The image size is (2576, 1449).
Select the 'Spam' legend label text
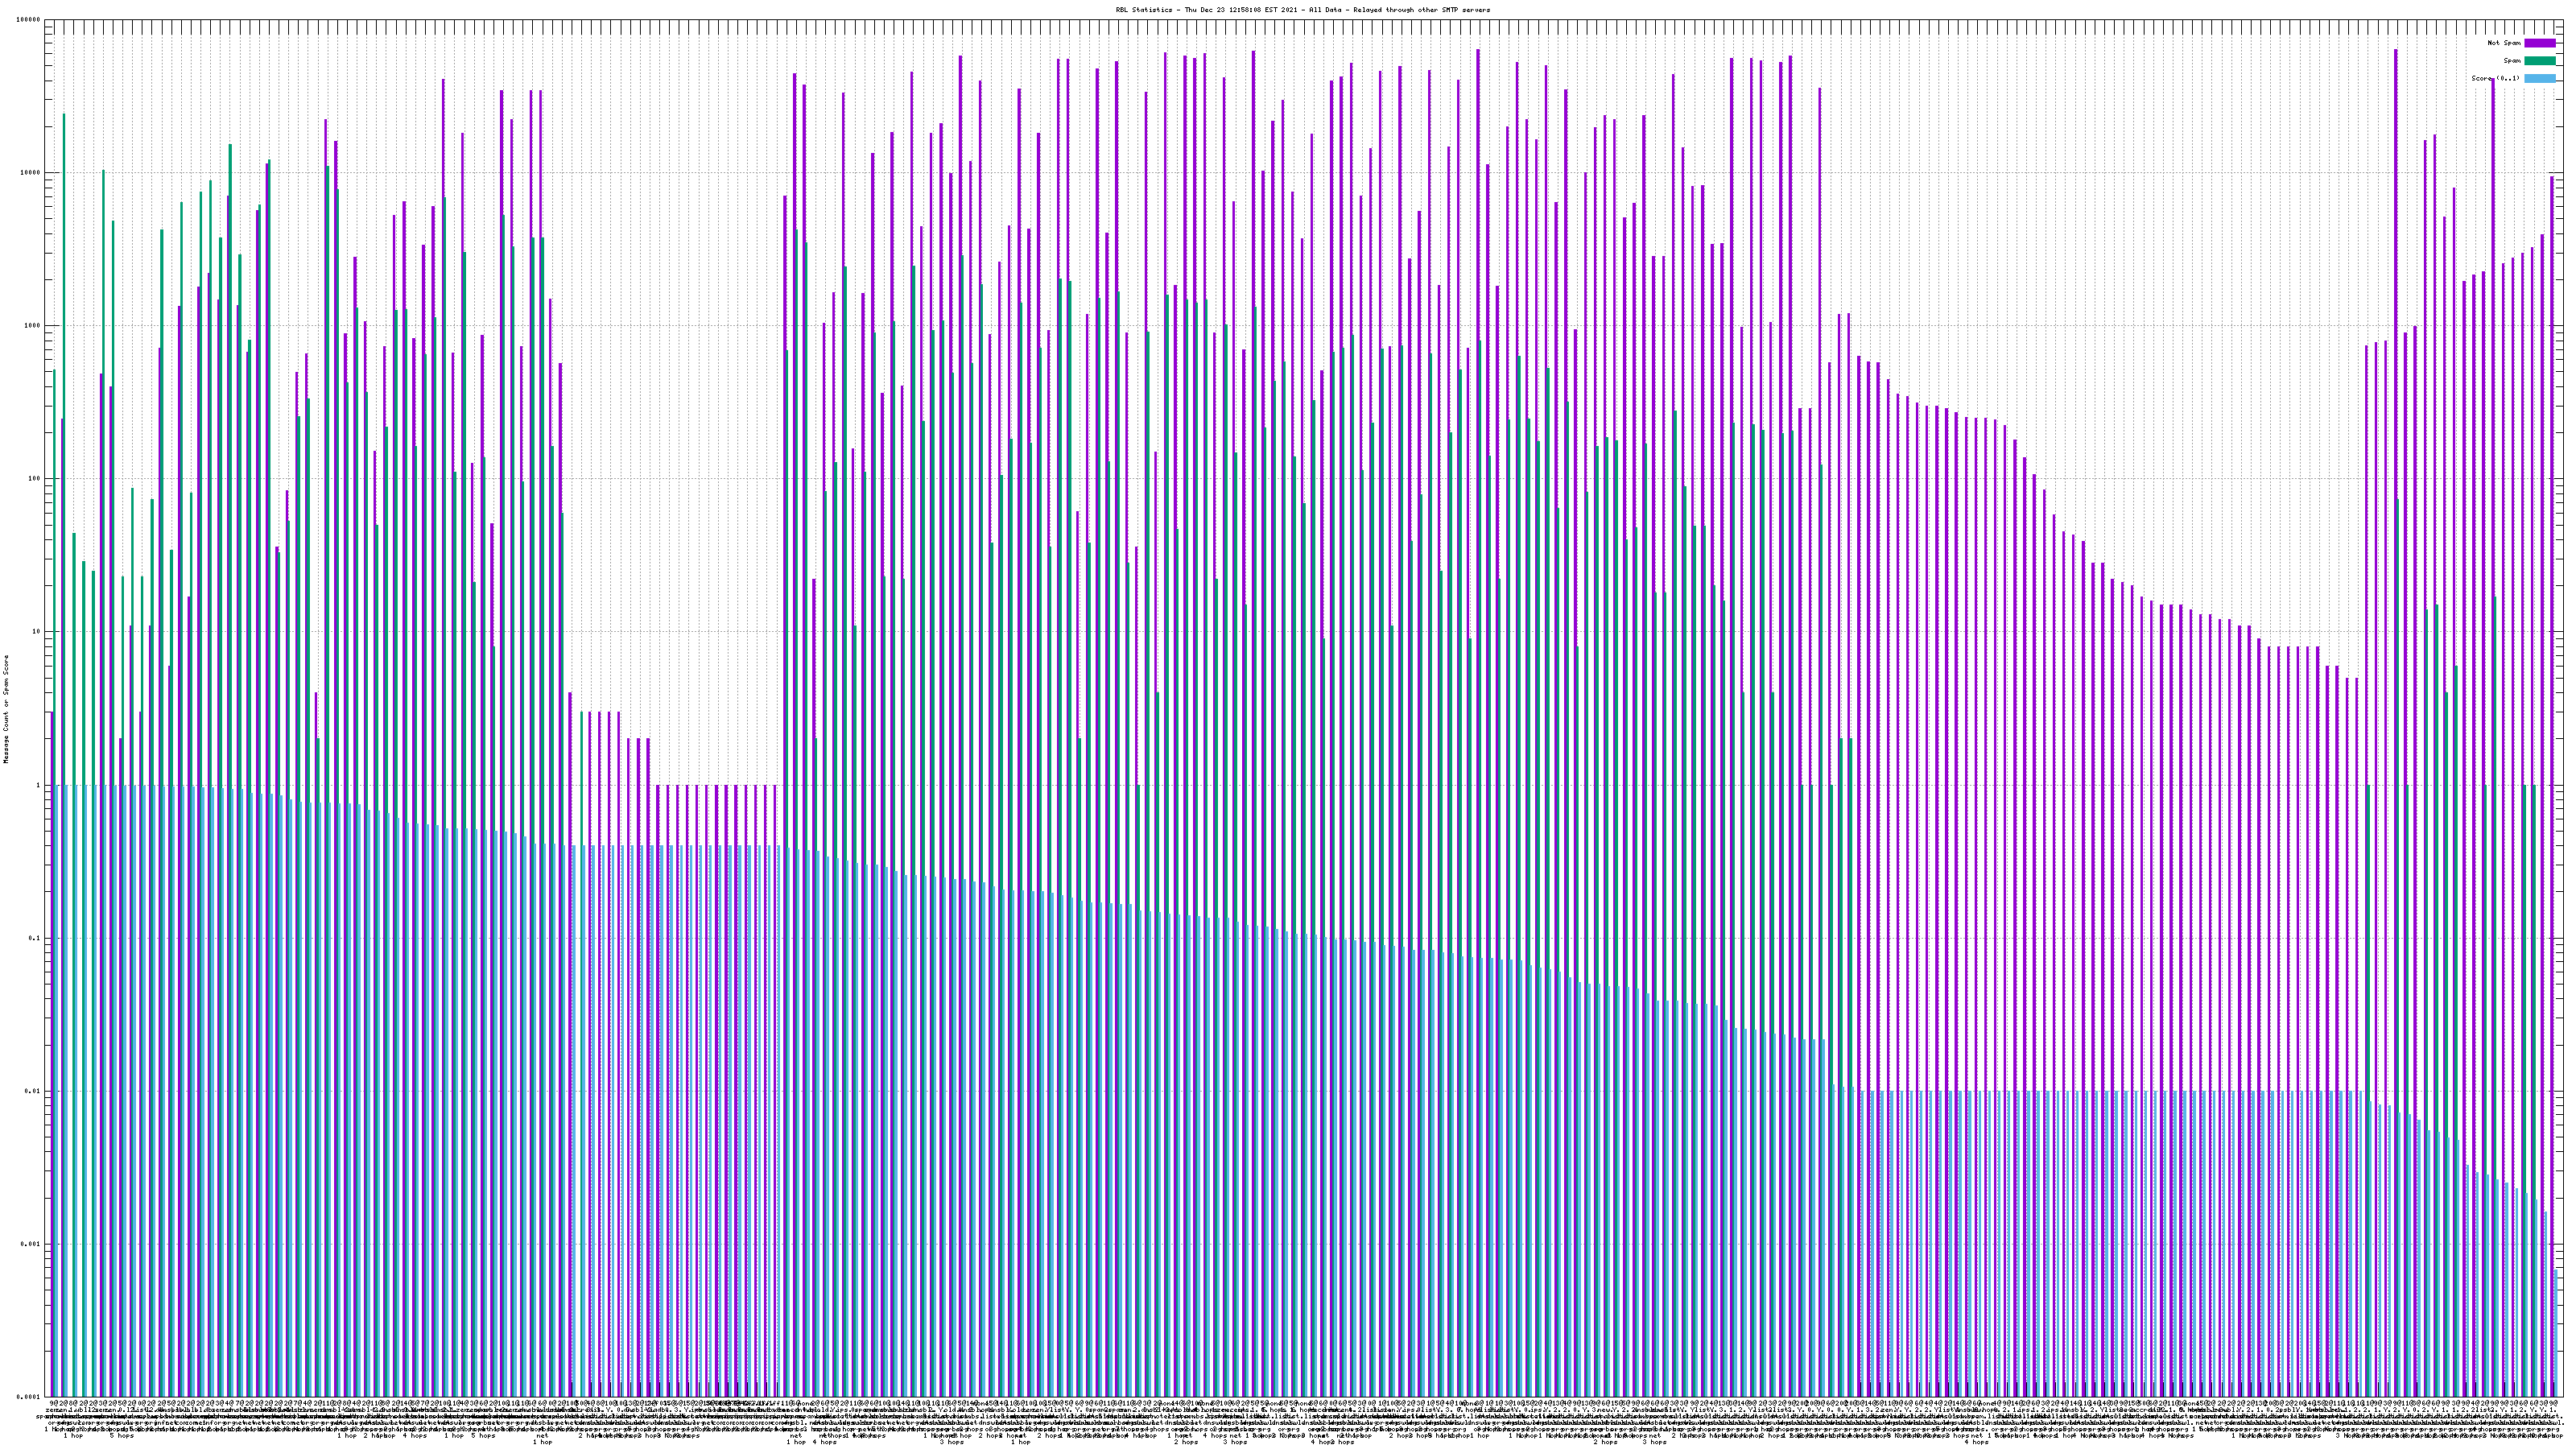[2512, 61]
